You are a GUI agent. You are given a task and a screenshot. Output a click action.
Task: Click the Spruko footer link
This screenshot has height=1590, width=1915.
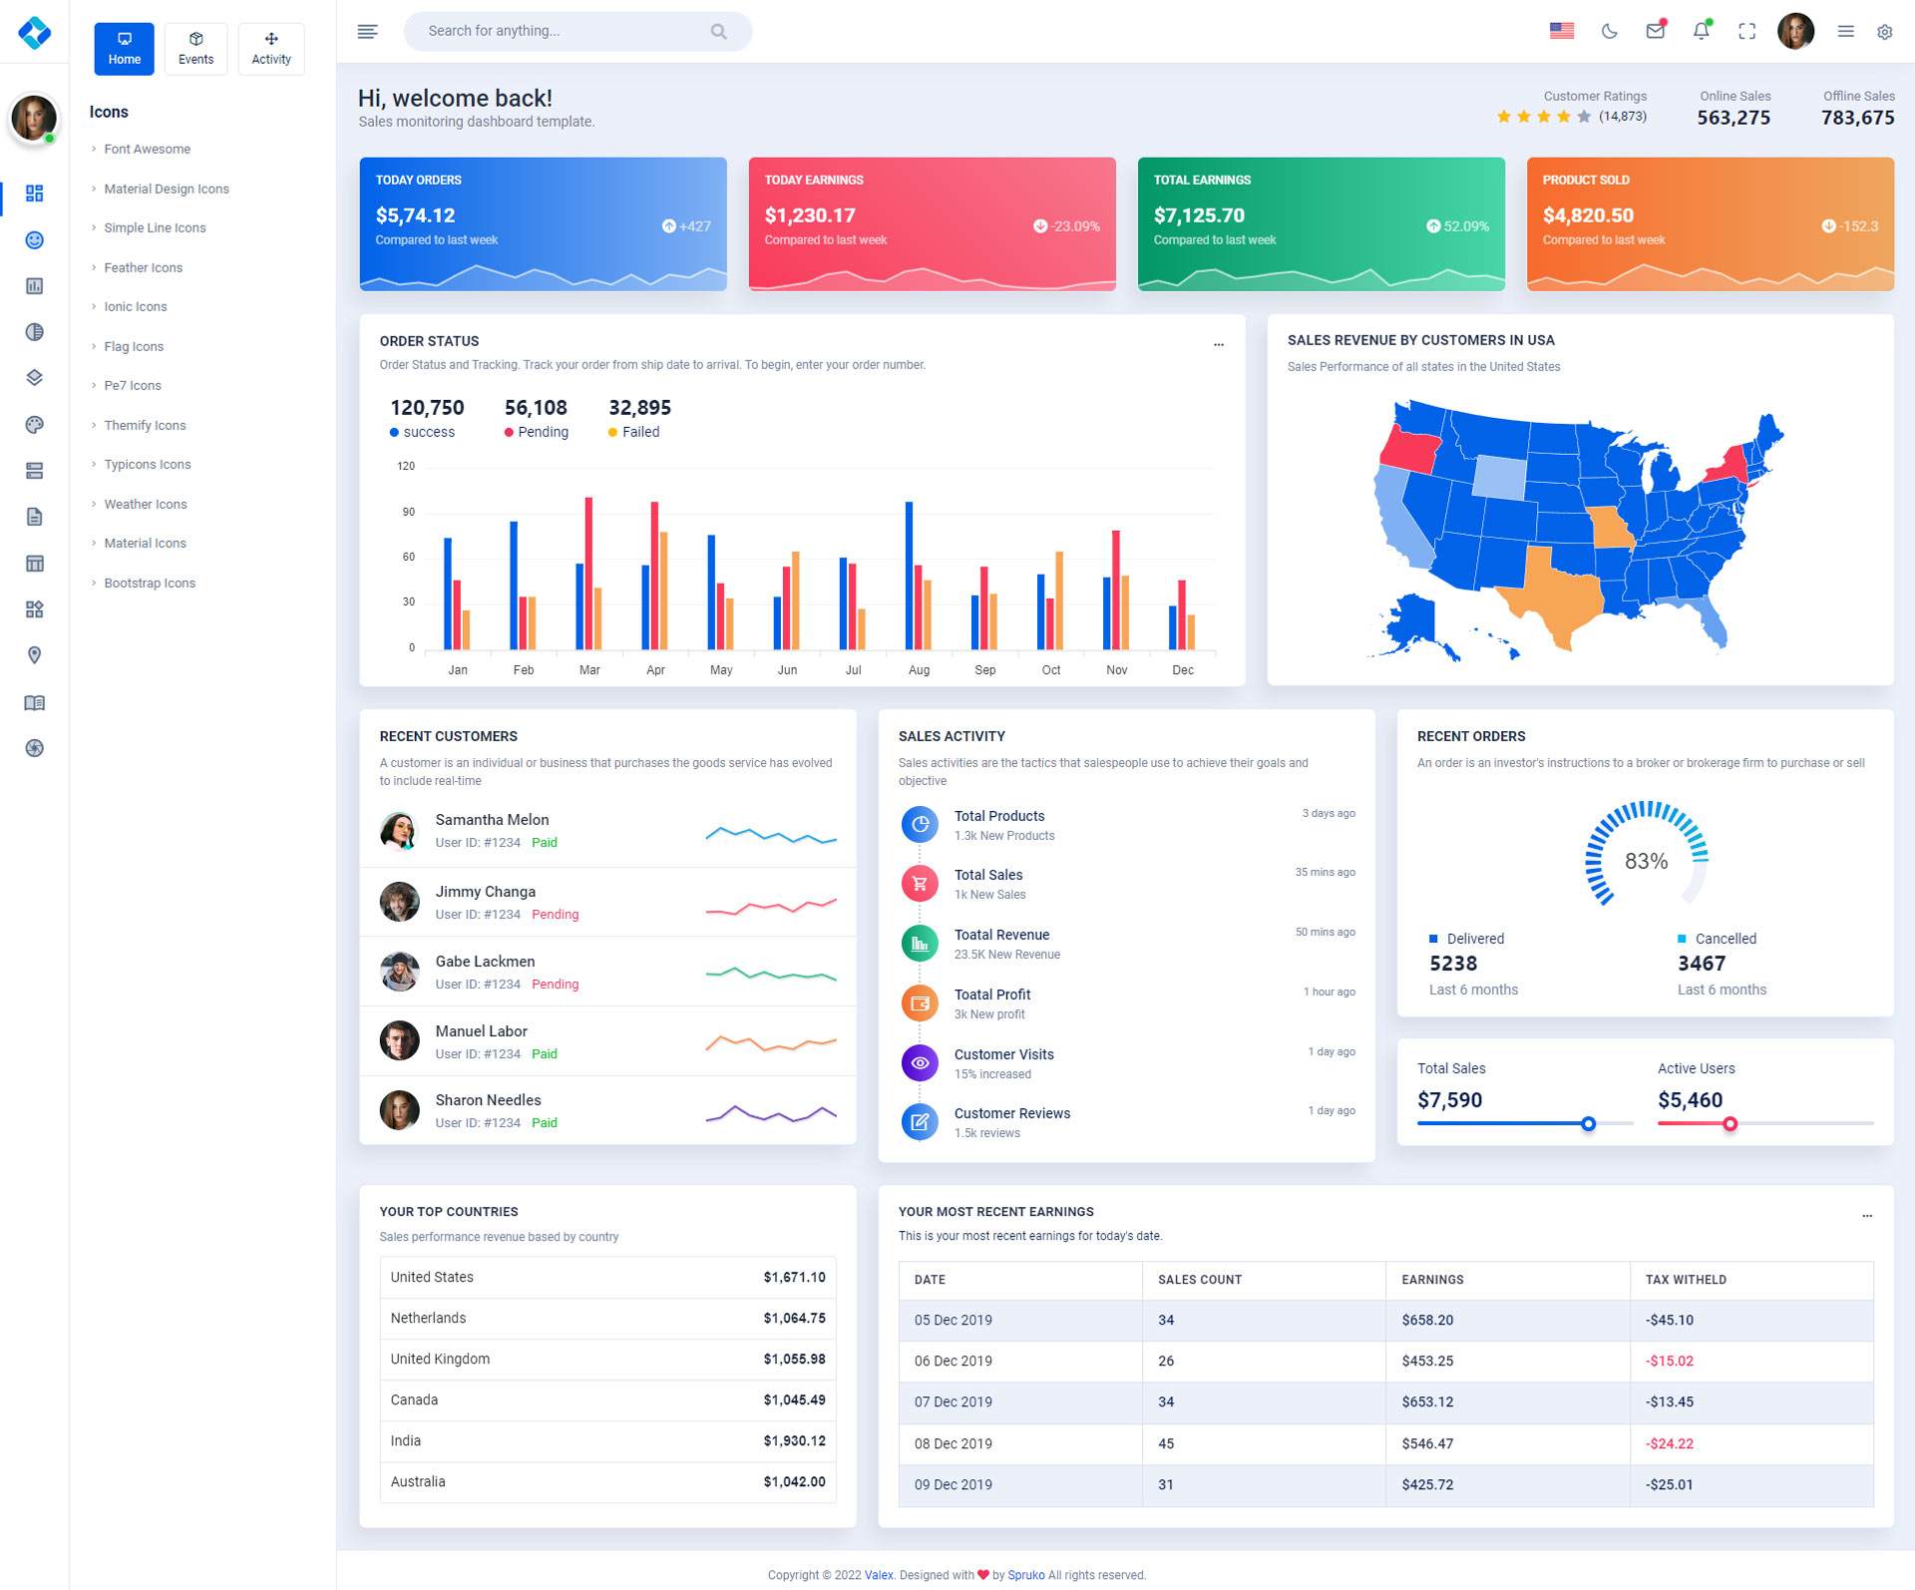coord(1025,1575)
